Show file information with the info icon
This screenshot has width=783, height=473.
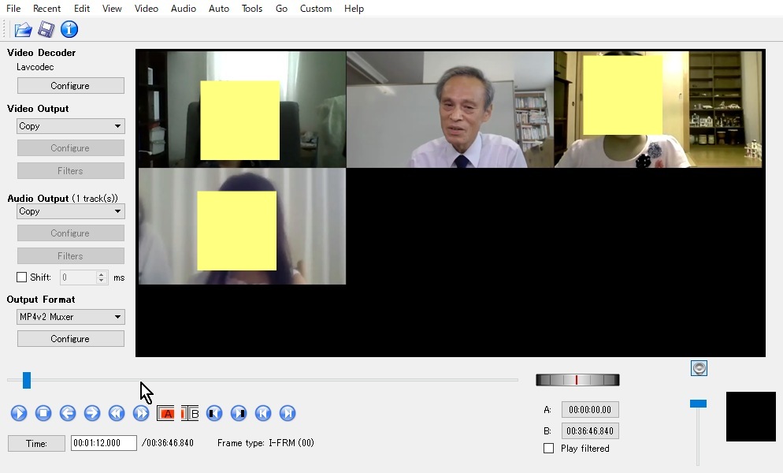[69, 29]
